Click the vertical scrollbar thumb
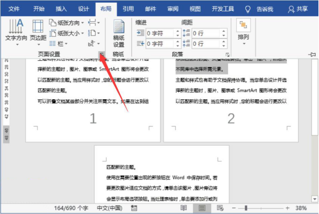This screenshot has height=214, width=319. click(315, 97)
